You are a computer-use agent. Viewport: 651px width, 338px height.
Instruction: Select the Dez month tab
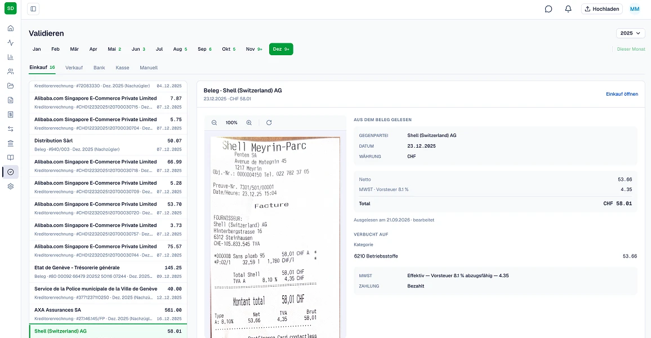[281, 49]
